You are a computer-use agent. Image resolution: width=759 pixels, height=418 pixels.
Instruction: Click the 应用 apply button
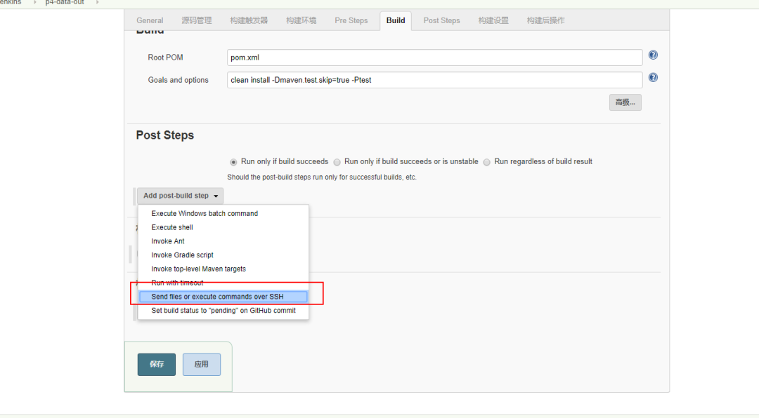point(202,365)
